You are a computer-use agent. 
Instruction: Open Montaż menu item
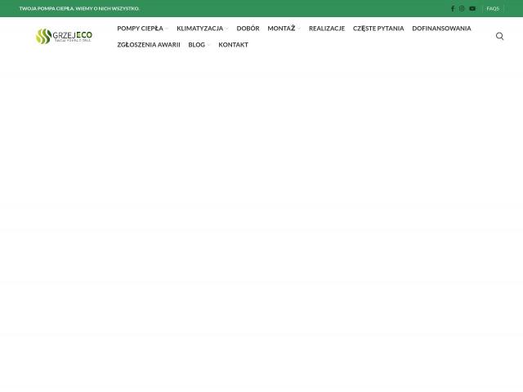(281, 29)
